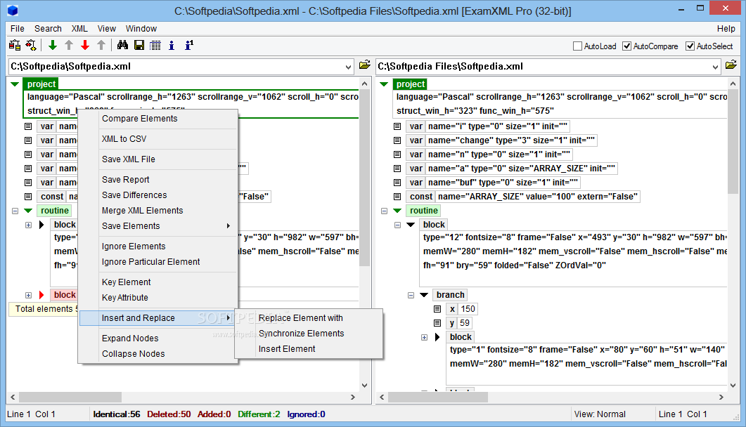The height and width of the screenshot is (427, 746).
Task: Click list icon beside right var name="a"
Action: [397, 169]
